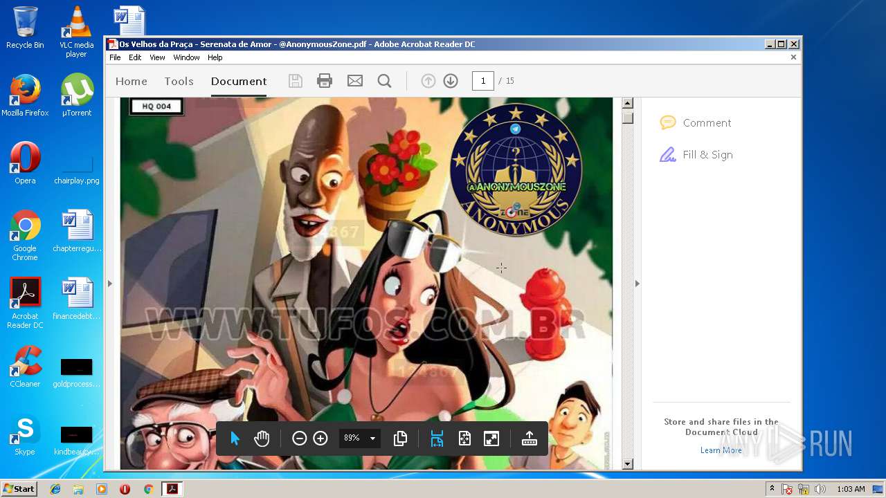Click the Acrobat Reader taskbar button
886x498 pixels.
click(x=172, y=489)
